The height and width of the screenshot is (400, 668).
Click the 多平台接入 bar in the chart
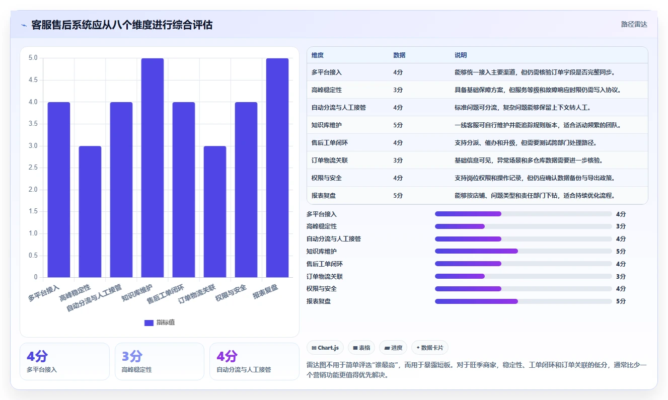tap(59, 190)
